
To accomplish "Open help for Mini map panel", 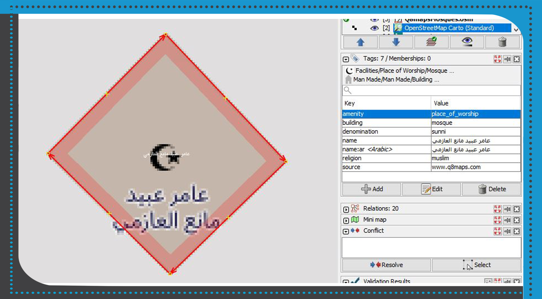I will click(498, 220).
